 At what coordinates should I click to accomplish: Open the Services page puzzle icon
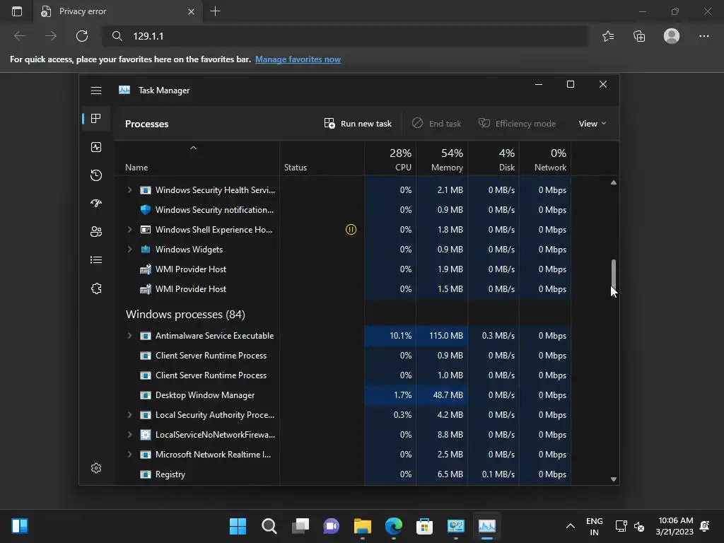[x=96, y=288]
